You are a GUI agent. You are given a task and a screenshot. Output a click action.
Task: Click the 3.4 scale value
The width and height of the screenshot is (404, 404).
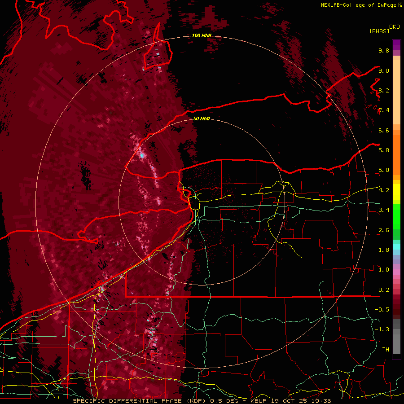tap(384, 210)
